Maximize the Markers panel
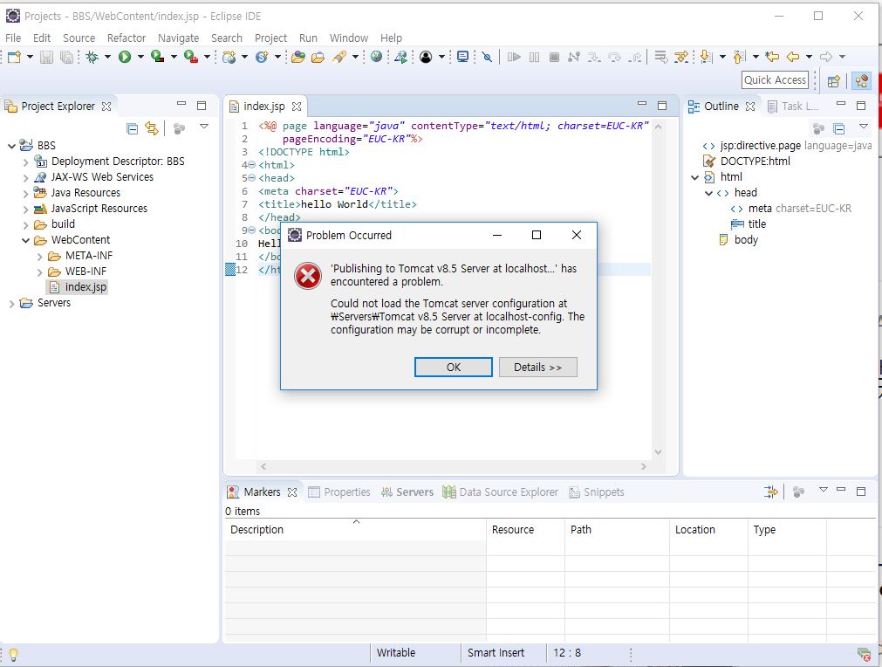Image resolution: width=882 pixels, height=667 pixels. (860, 492)
